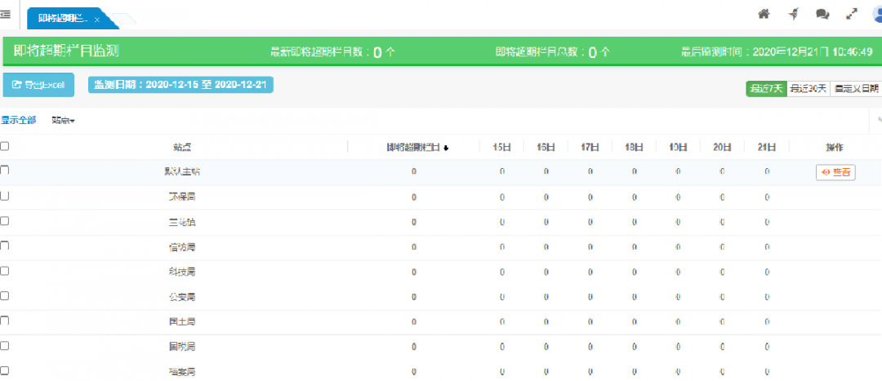
Task: Click the rocket shortcut icon in header
Action: (x=793, y=14)
